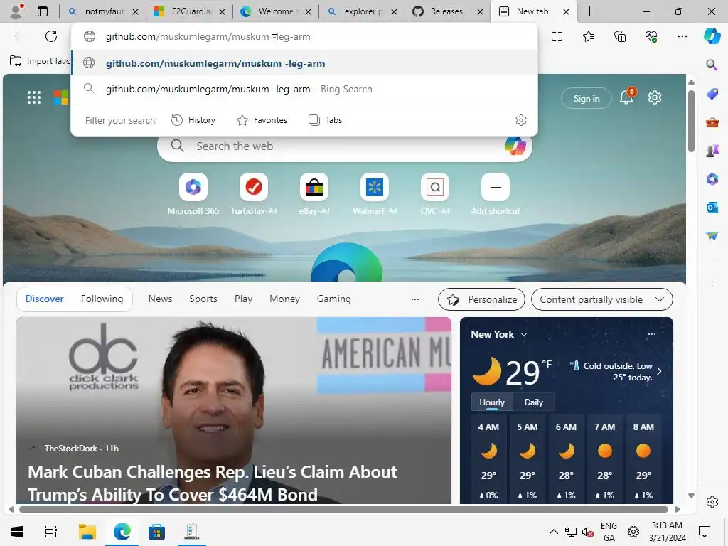Click the Sign in button
The image size is (728, 546).
click(587, 98)
